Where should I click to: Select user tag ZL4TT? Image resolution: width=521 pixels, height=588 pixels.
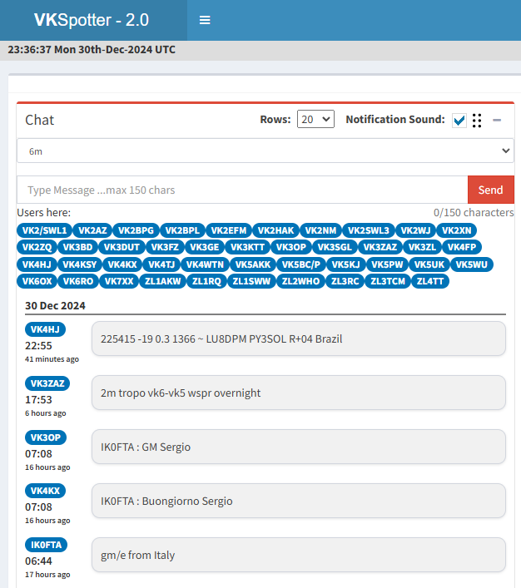tap(430, 281)
